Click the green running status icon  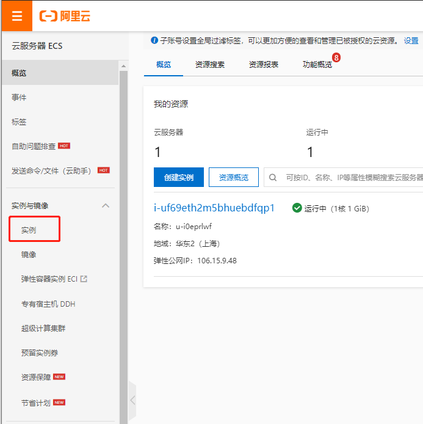pyautogui.click(x=297, y=208)
